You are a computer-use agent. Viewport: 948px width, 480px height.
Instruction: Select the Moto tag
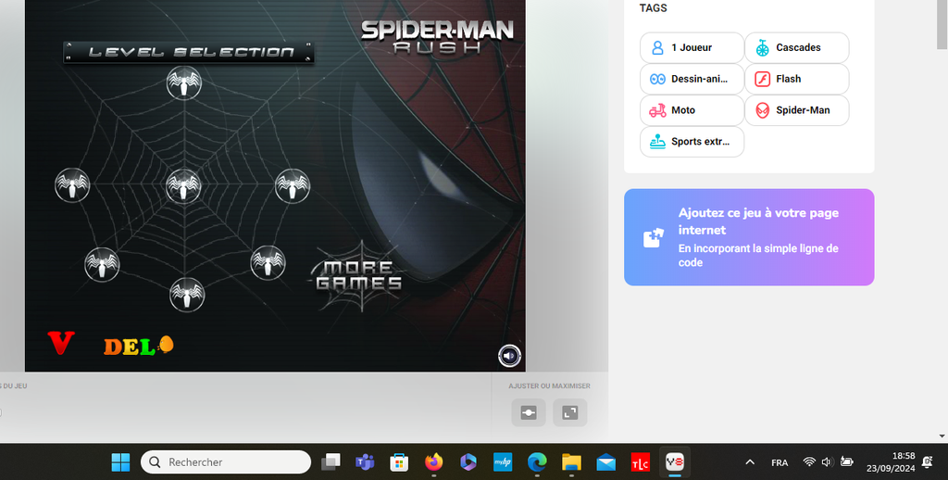pos(692,110)
